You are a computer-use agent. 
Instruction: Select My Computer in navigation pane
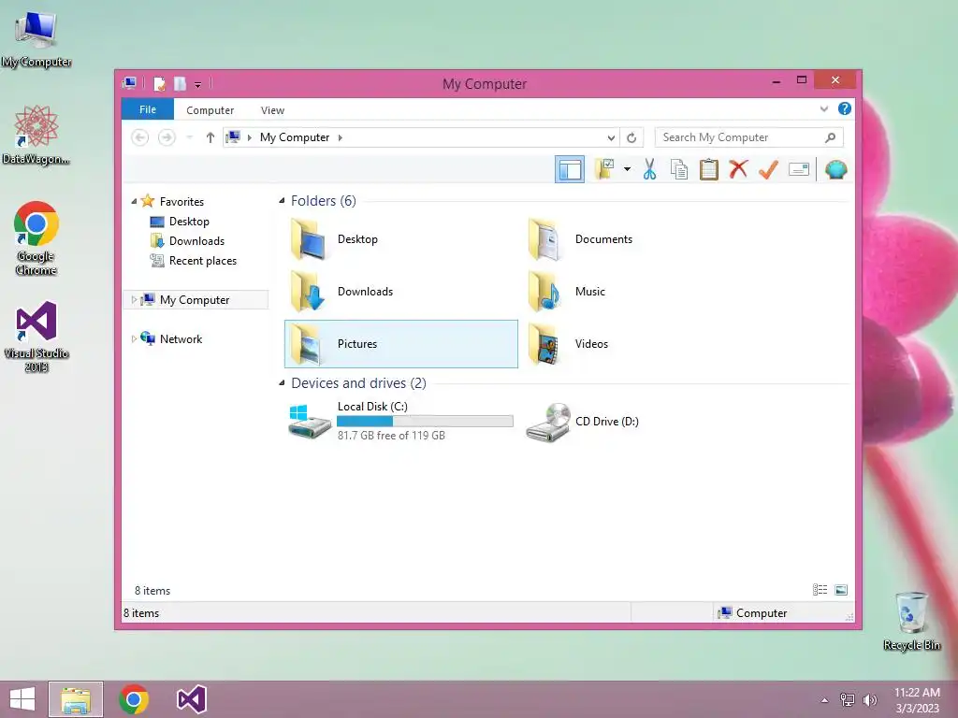coord(195,300)
